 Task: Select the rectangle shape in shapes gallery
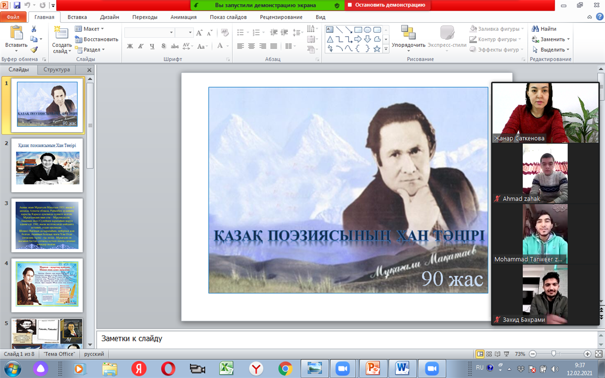coord(358,30)
